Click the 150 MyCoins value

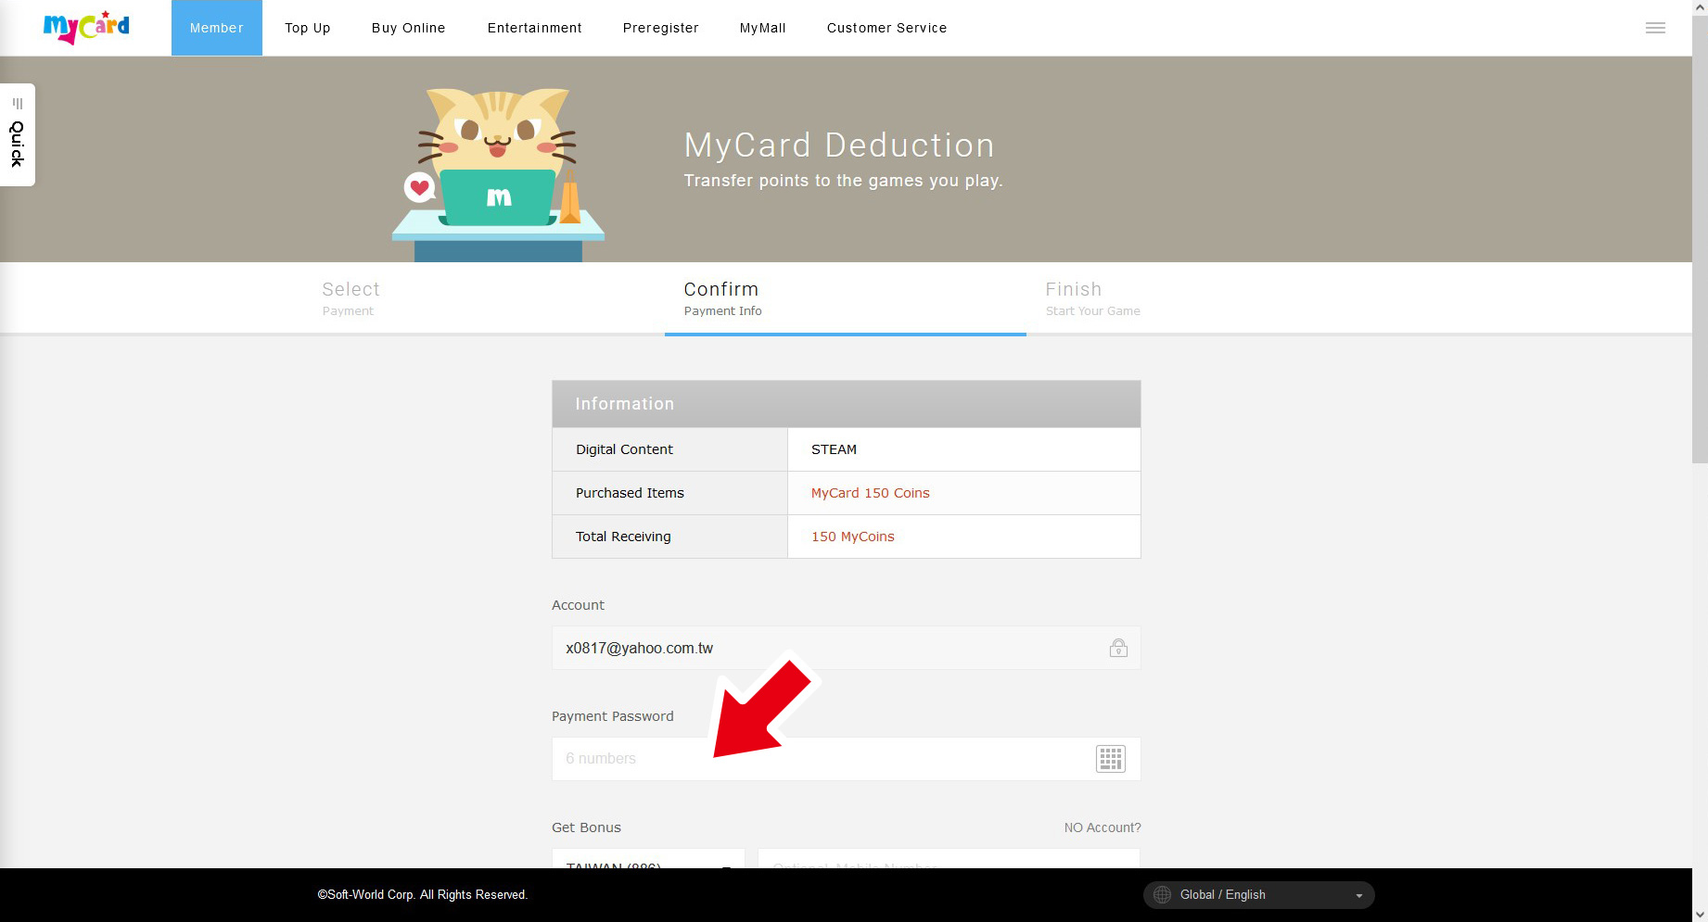(x=853, y=537)
